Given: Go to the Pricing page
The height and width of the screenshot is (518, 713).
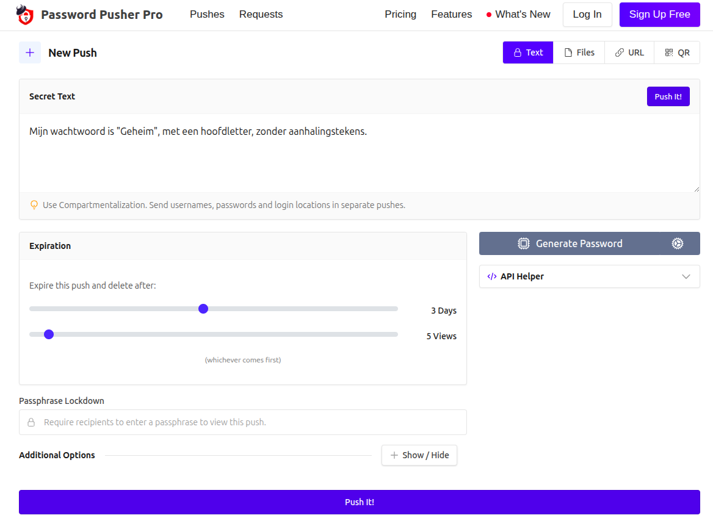Looking at the screenshot, I should point(400,15).
